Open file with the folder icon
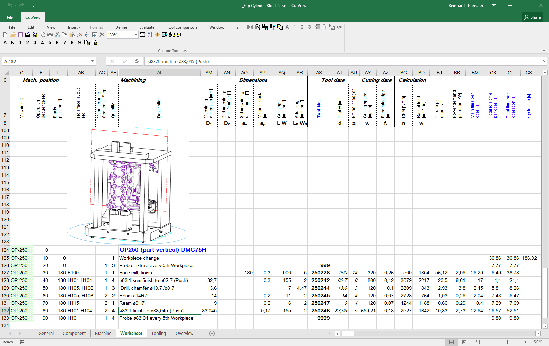The width and height of the screenshot is (549, 346). [12, 35]
